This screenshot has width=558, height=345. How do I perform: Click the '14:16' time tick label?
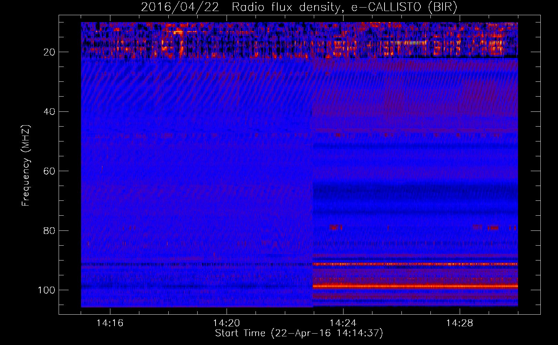(x=110, y=323)
